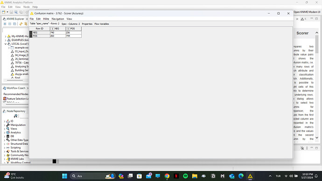Expand the My-KNIME-Hub tree node
The image size is (322, 181).
point(6,36)
